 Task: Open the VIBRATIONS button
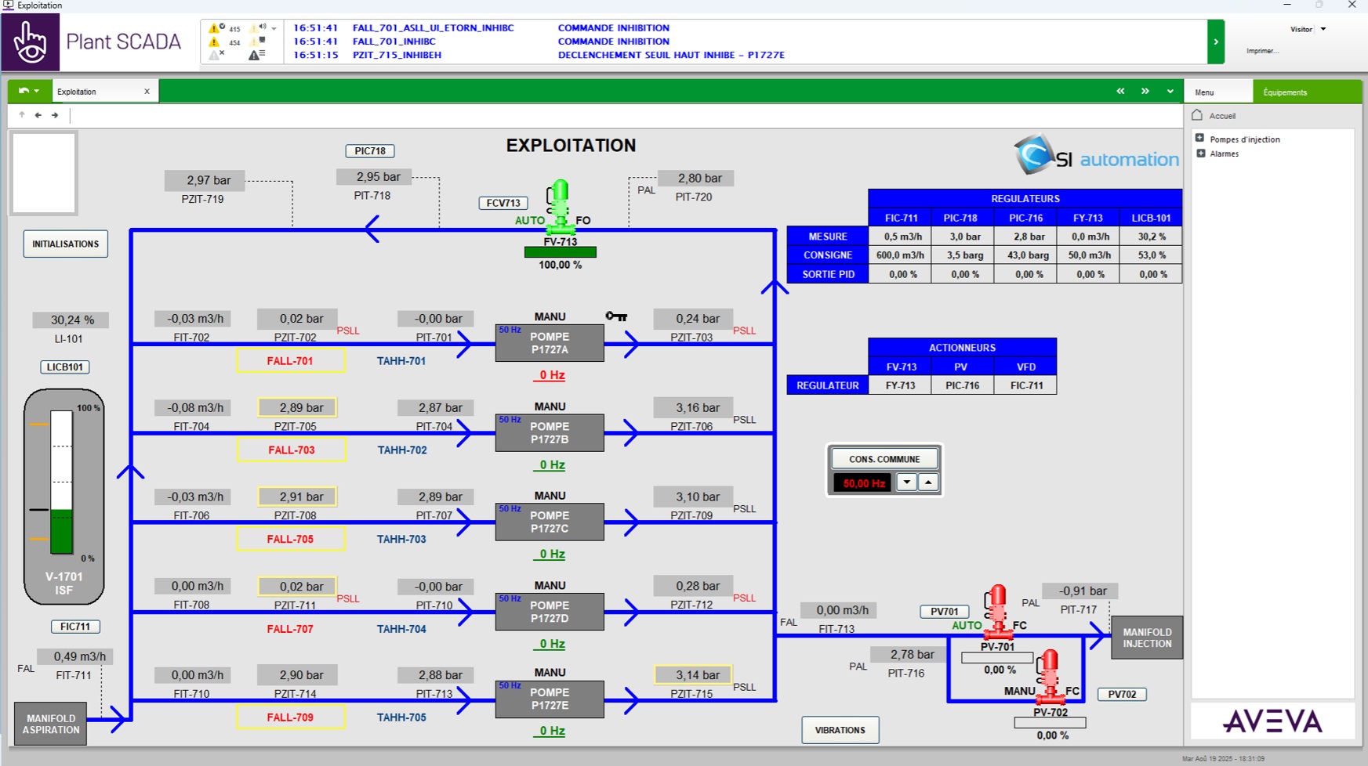coord(840,730)
